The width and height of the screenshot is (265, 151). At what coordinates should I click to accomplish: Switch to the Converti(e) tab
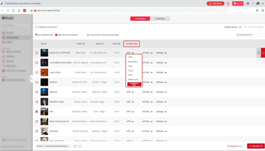click(x=160, y=19)
